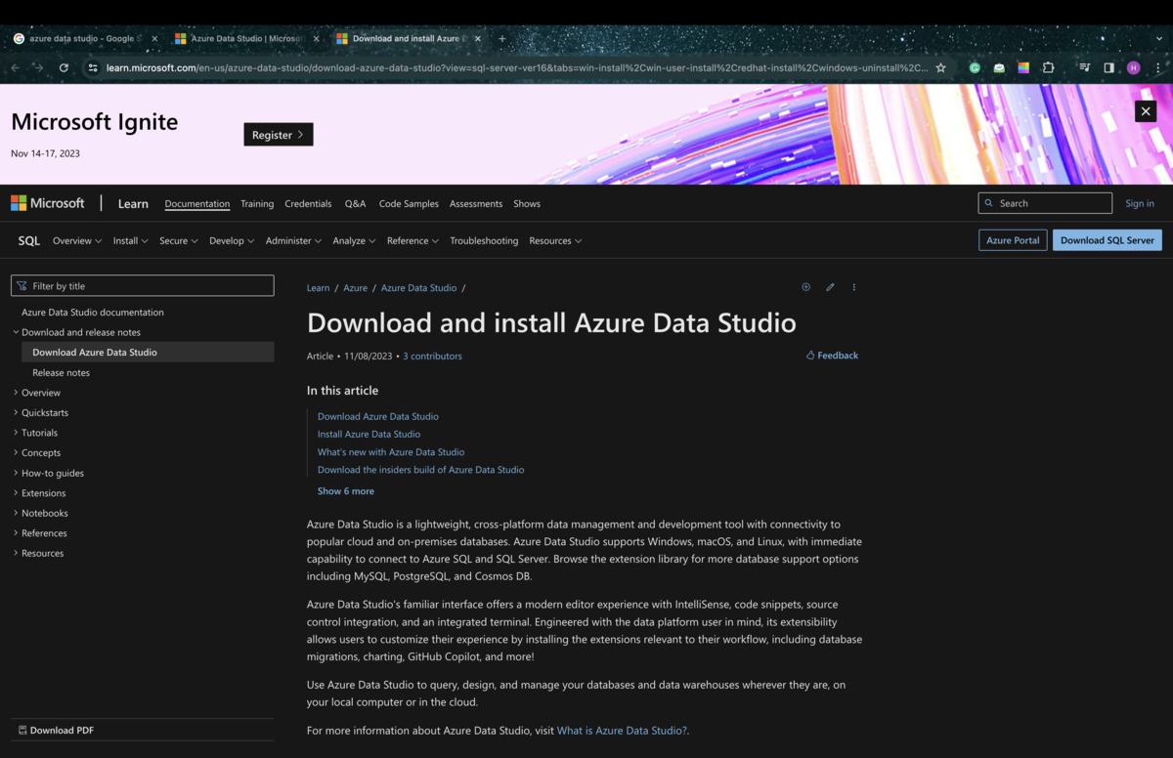Open the browser Extensions puzzle icon
The width and height of the screenshot is (1173, 758).
(x=1048, y=67)
